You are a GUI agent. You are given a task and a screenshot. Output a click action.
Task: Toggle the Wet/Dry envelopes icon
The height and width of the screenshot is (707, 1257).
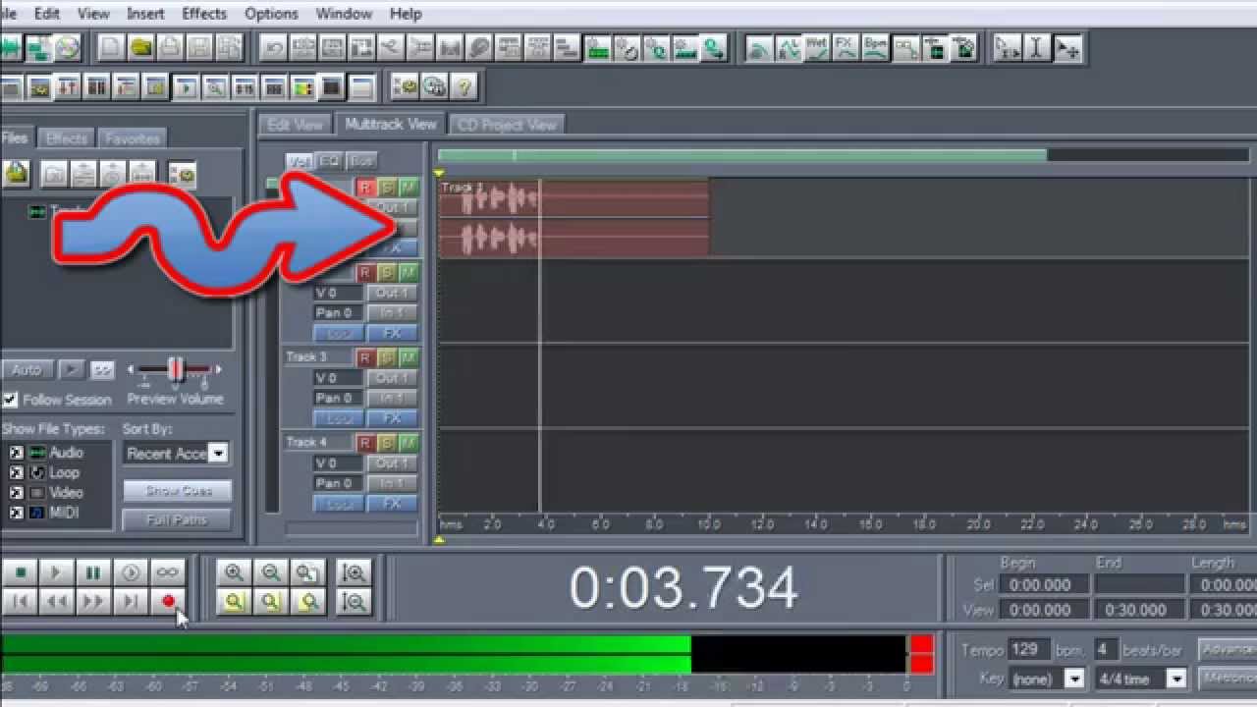[x=816, y=47]
